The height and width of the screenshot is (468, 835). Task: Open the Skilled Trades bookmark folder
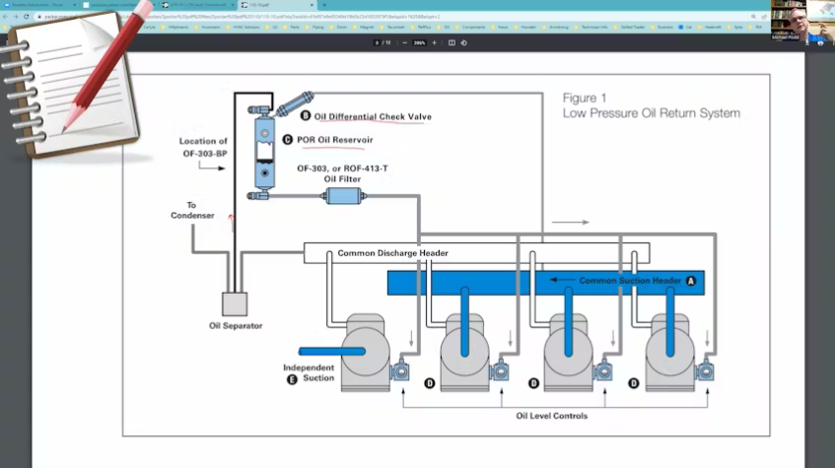pyautogui.click(x=629, y=28)
